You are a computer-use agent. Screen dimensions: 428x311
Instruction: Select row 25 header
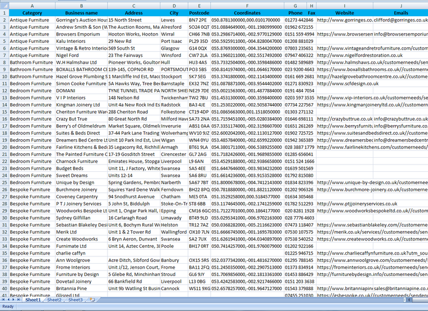coord(5,183)
